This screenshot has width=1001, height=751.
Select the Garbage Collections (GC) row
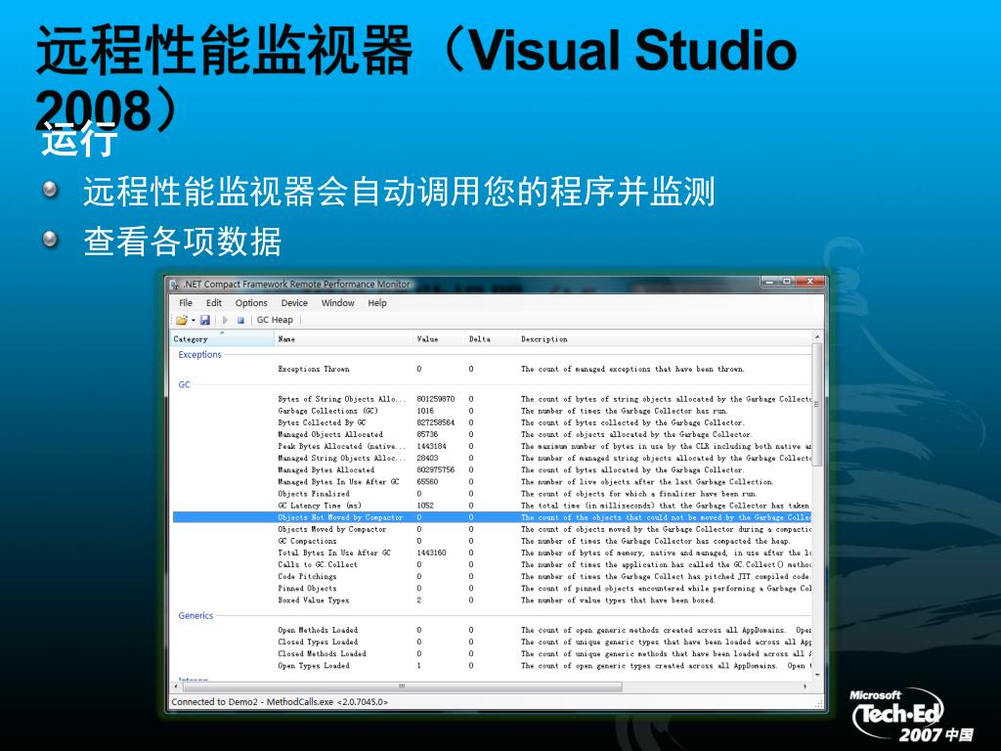click(493, 411)
